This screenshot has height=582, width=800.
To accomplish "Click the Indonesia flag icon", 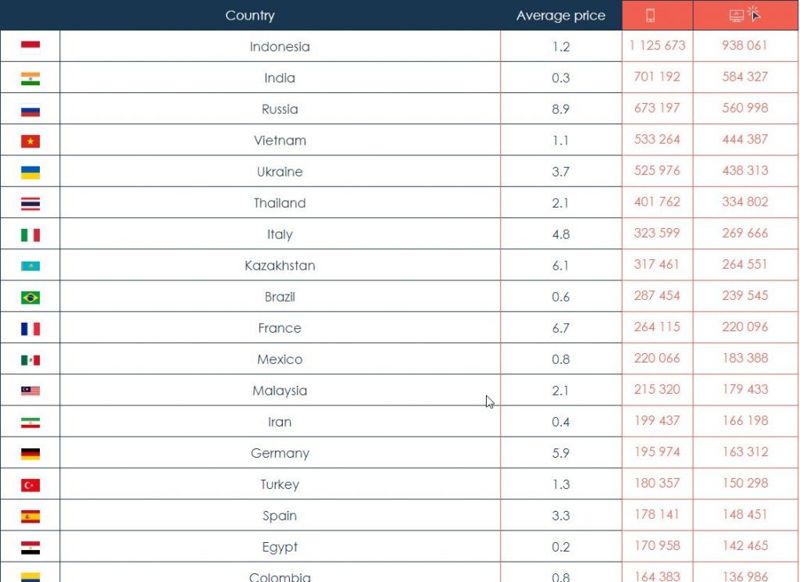I will click(x=30, y=46).
